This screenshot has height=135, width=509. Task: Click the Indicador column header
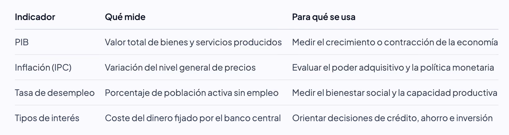pos(35,17)
